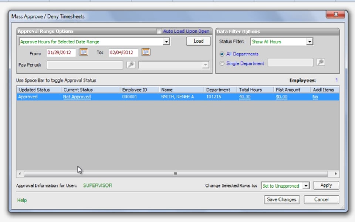Viewport: 355px width, 222px height.
Task: Click the horizontal scrollbar right arrow
Action: [336, 174]
